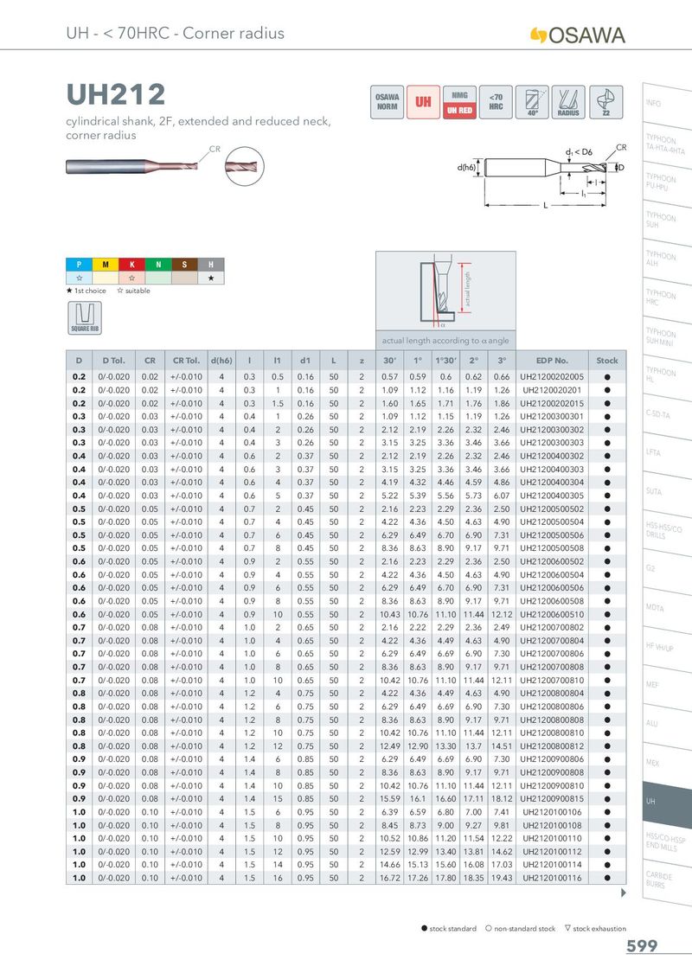Click the circled tool tip close-up
This screenshot has height=979, width=692.
[x=245, y=166]
